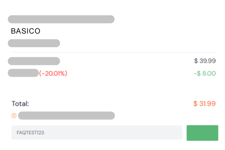Focus the coupon field containing FAQTEST123

point(97,132)
